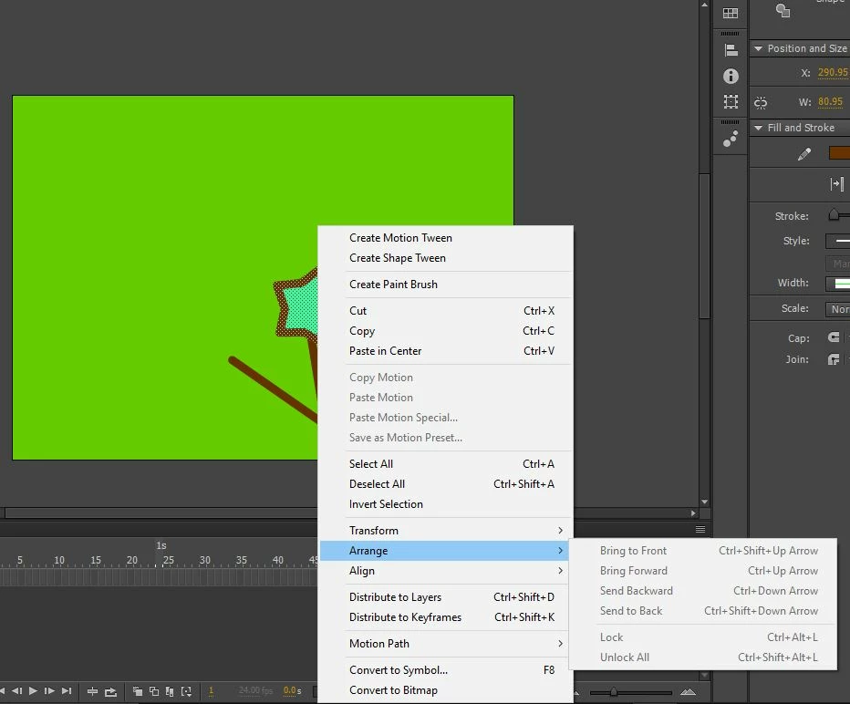The width and height of the screenshot is (850, 704).
Task: Choose Create Shape Tween
Action: click(445, 258)
